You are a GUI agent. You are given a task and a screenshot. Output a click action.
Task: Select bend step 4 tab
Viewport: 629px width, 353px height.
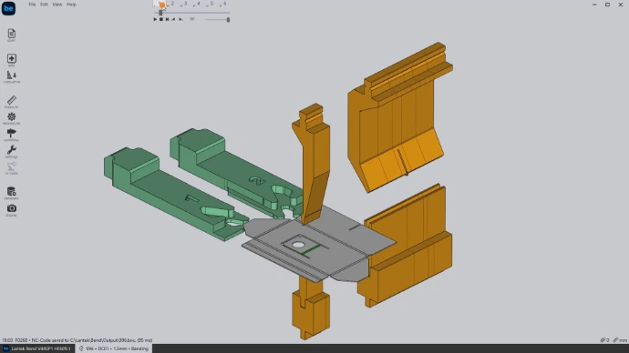[x=198, y=4]
